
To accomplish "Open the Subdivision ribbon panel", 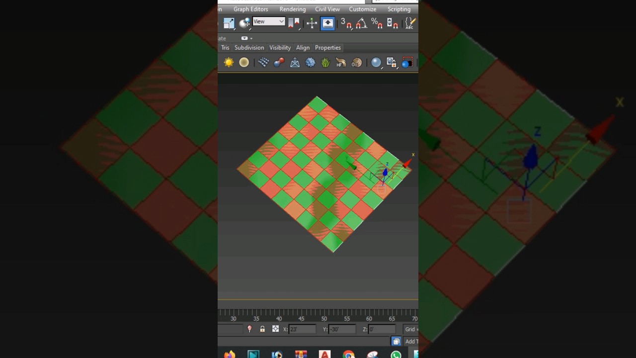I will tap(249, 48).
